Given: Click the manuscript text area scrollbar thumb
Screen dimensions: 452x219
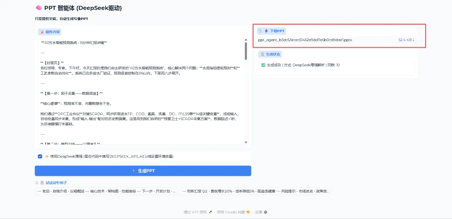Looking at the screenshot, I should coord(246,51).
